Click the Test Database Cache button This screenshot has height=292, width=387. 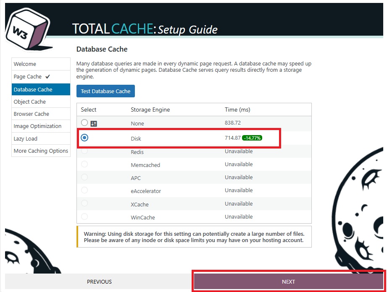pyautogui.click(x=105, y=91)
